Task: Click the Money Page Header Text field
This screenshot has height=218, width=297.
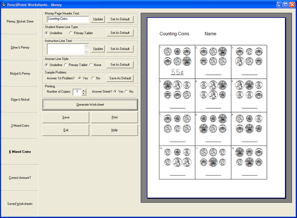Action: click(x=68, y=19)
